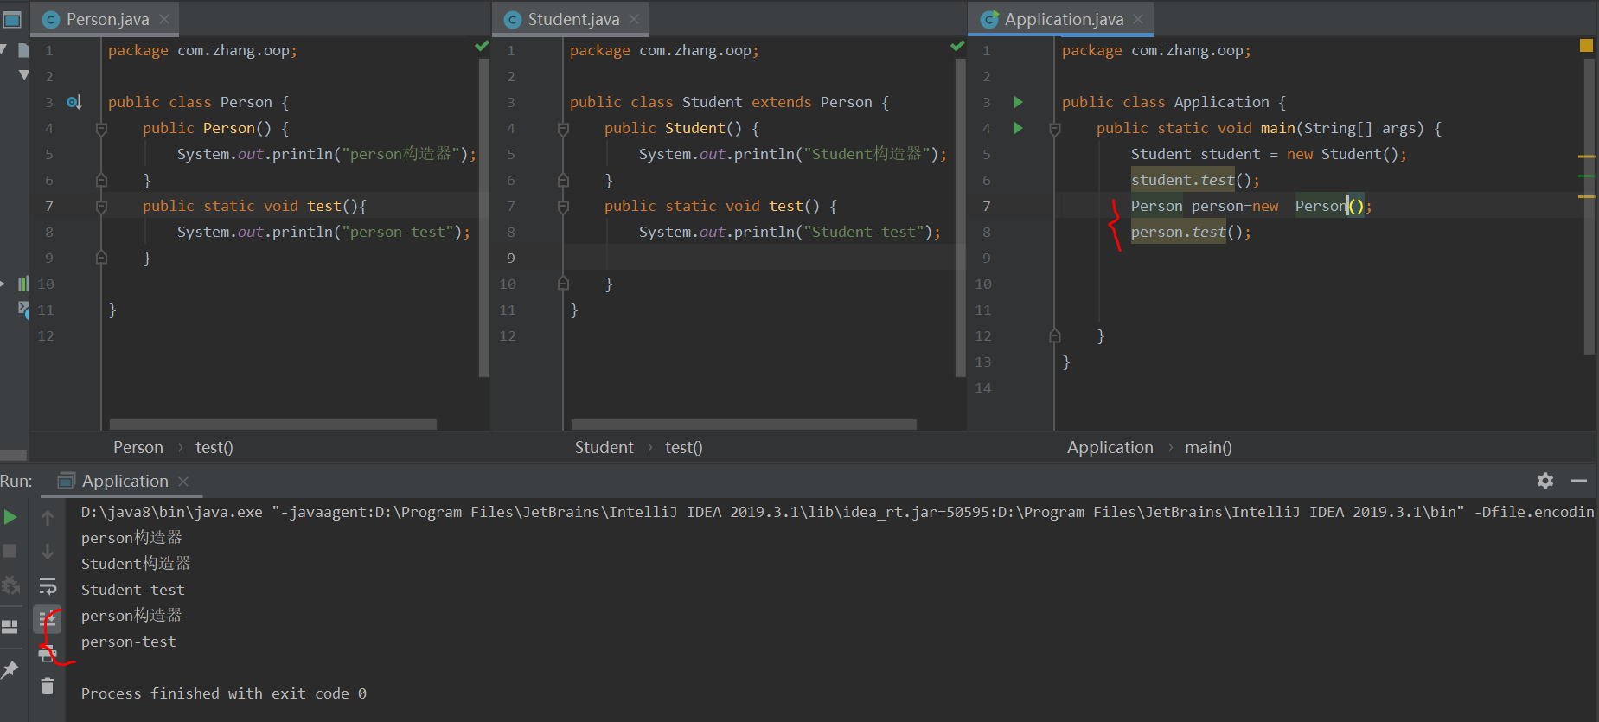Collapse the Person() constructor fold
The height and width of the screenshot is (722, 1599).
pyautogui.click(x=101, y=129)
